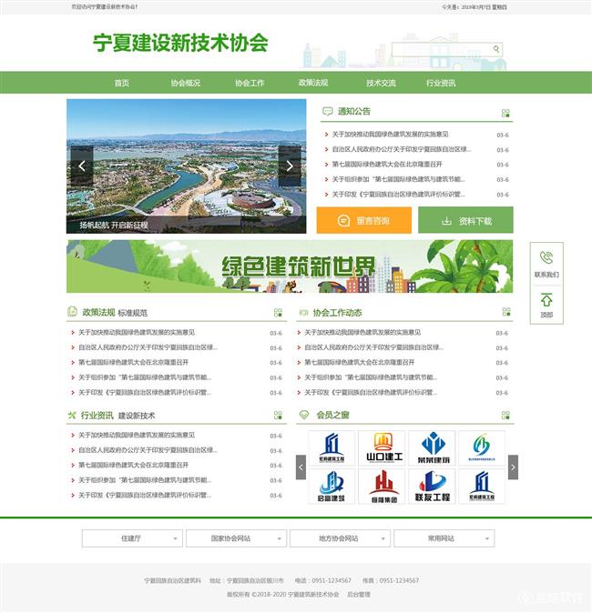Open more items icon in 协会工作动态 section
Viewport: 592px width, 613px height.
coord(505,313)
